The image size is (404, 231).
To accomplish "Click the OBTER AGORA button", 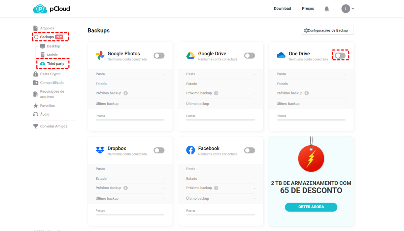I will [311, 207].
